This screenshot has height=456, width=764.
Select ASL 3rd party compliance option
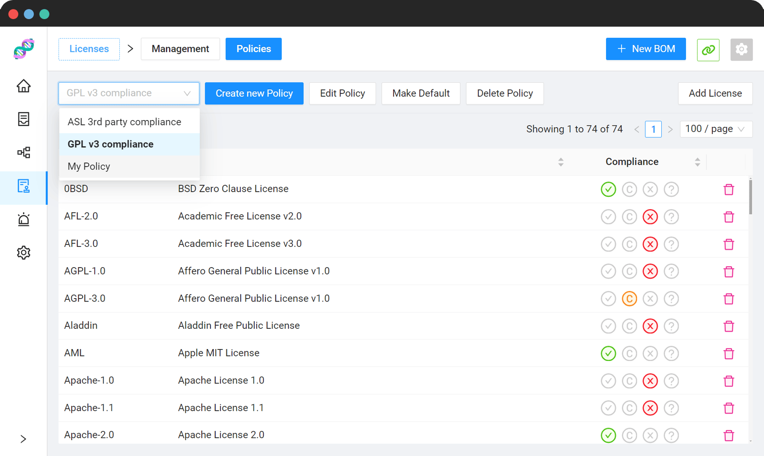coord(124,122)
